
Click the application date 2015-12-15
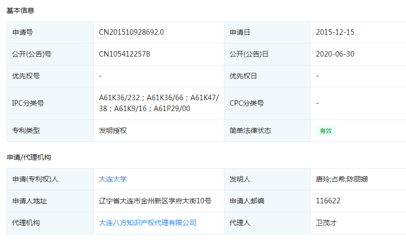point(335,32)
